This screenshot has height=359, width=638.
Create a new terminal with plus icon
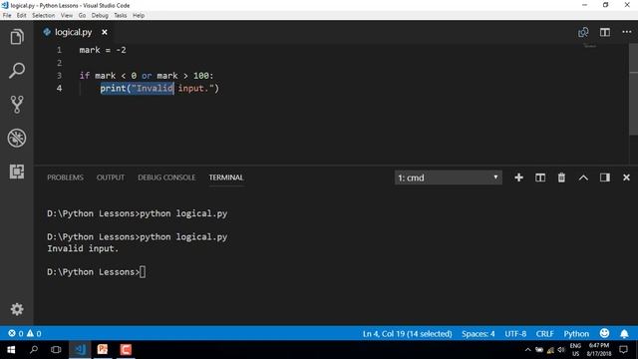518,178
